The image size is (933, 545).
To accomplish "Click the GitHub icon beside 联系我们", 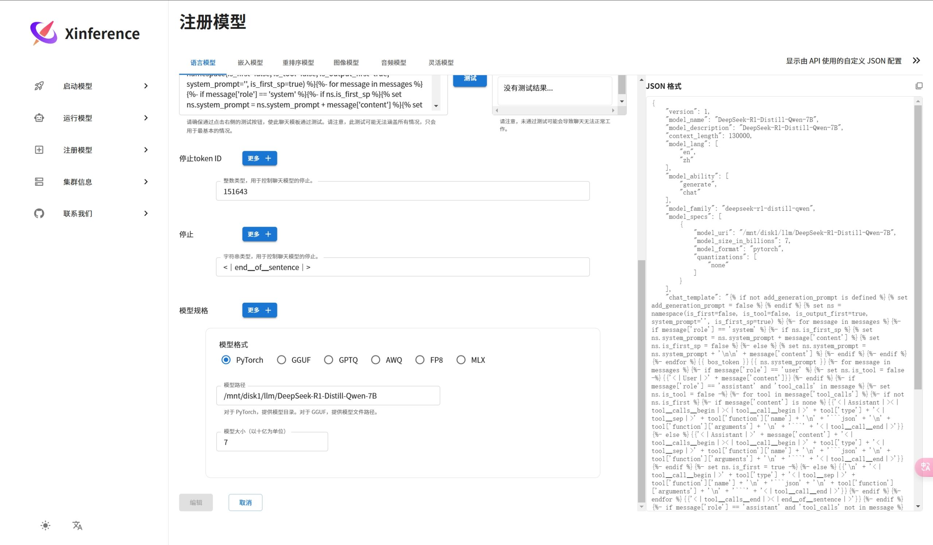I will (x=39, y=213).
